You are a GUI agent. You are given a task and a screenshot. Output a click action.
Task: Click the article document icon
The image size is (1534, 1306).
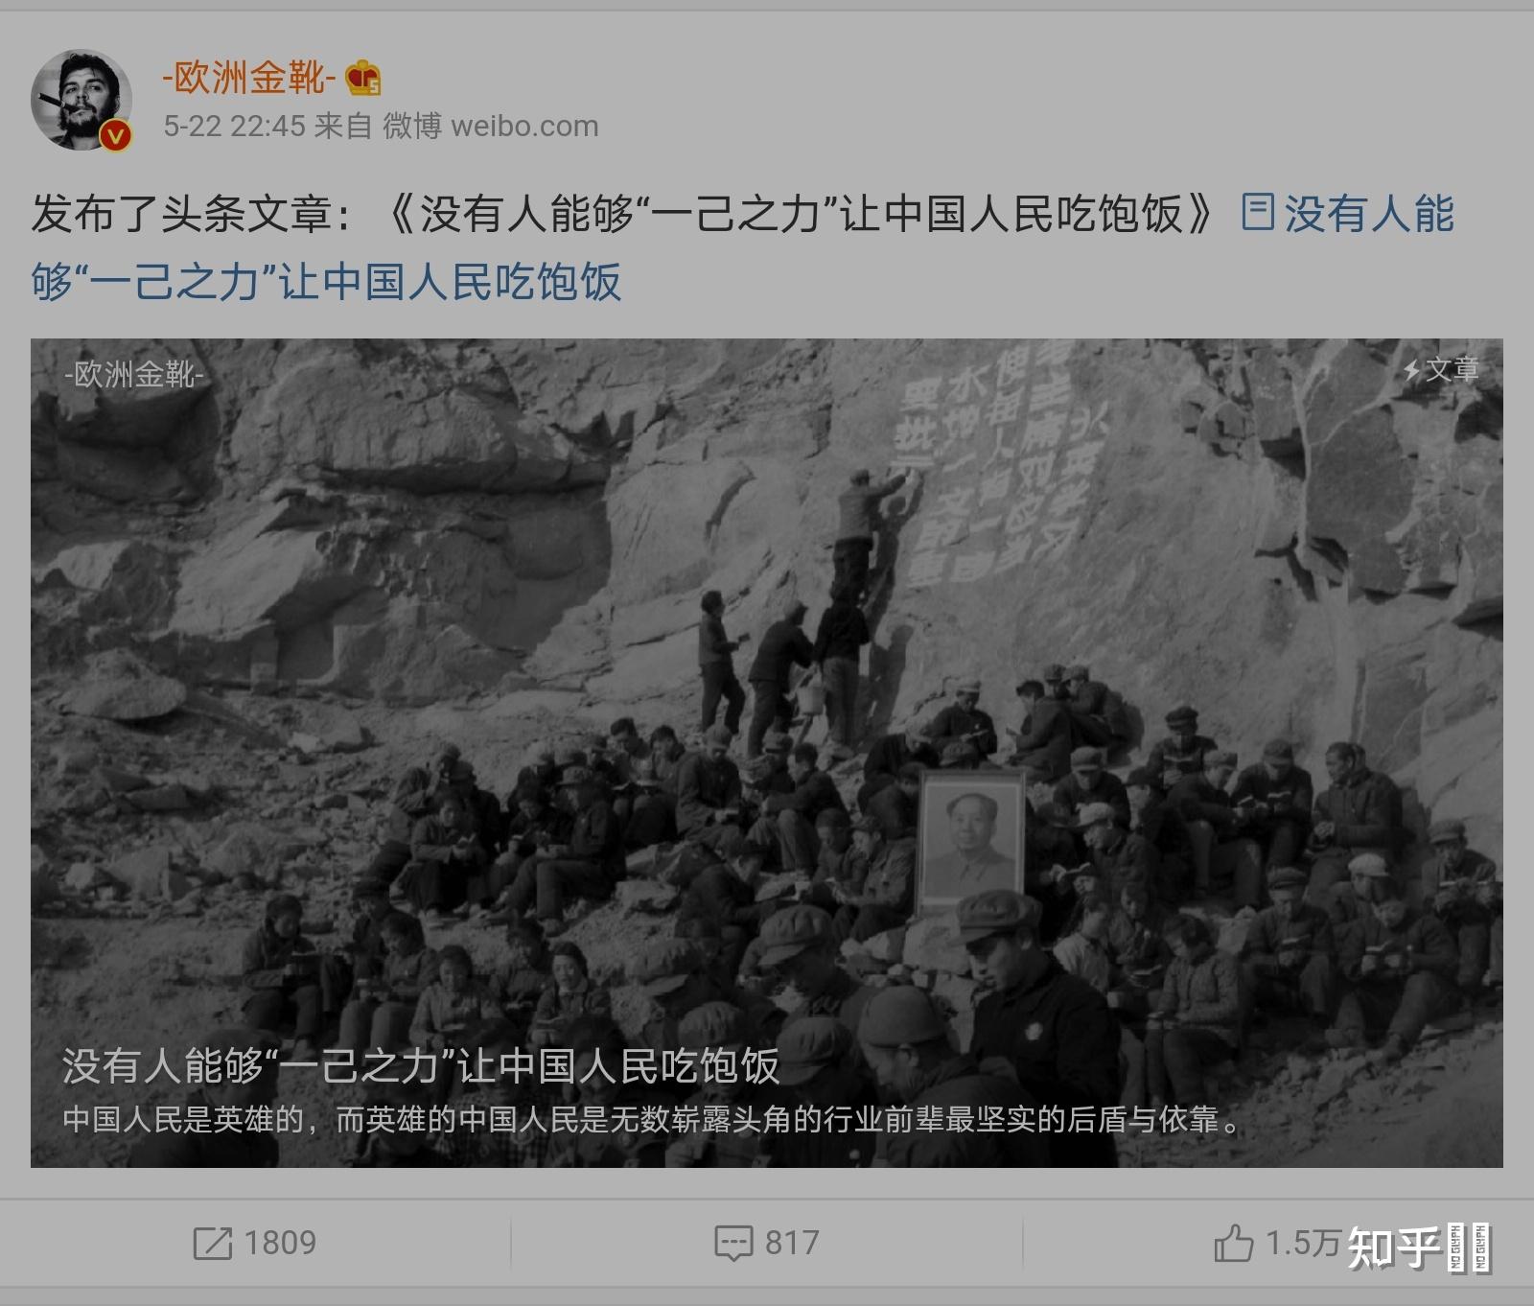[x=1258, y=212]
